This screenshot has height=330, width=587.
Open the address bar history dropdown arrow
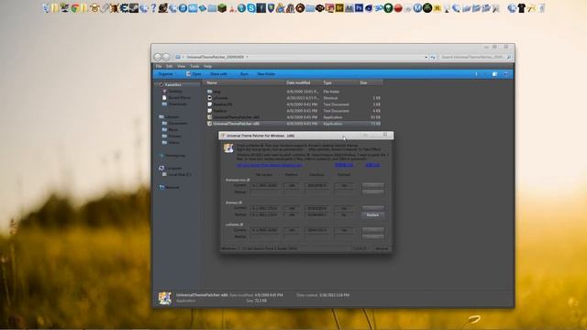click(426, 57)
